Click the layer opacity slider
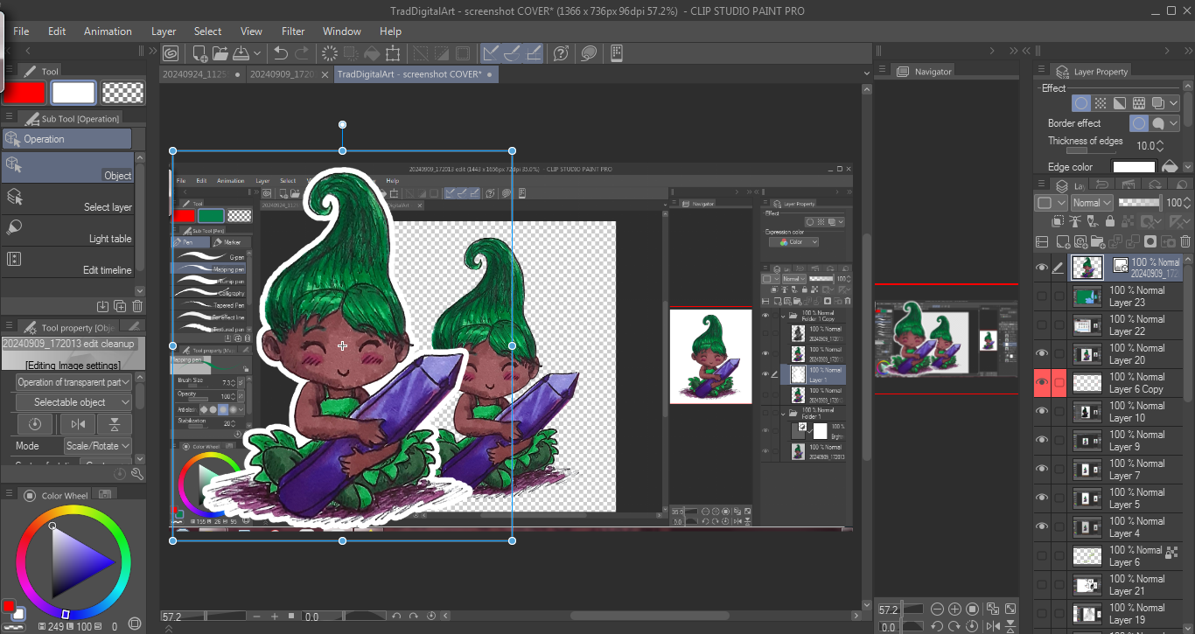 point(1140,203)
